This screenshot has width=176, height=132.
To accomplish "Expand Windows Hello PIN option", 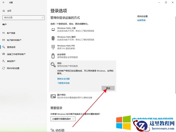I will (83, 47).
